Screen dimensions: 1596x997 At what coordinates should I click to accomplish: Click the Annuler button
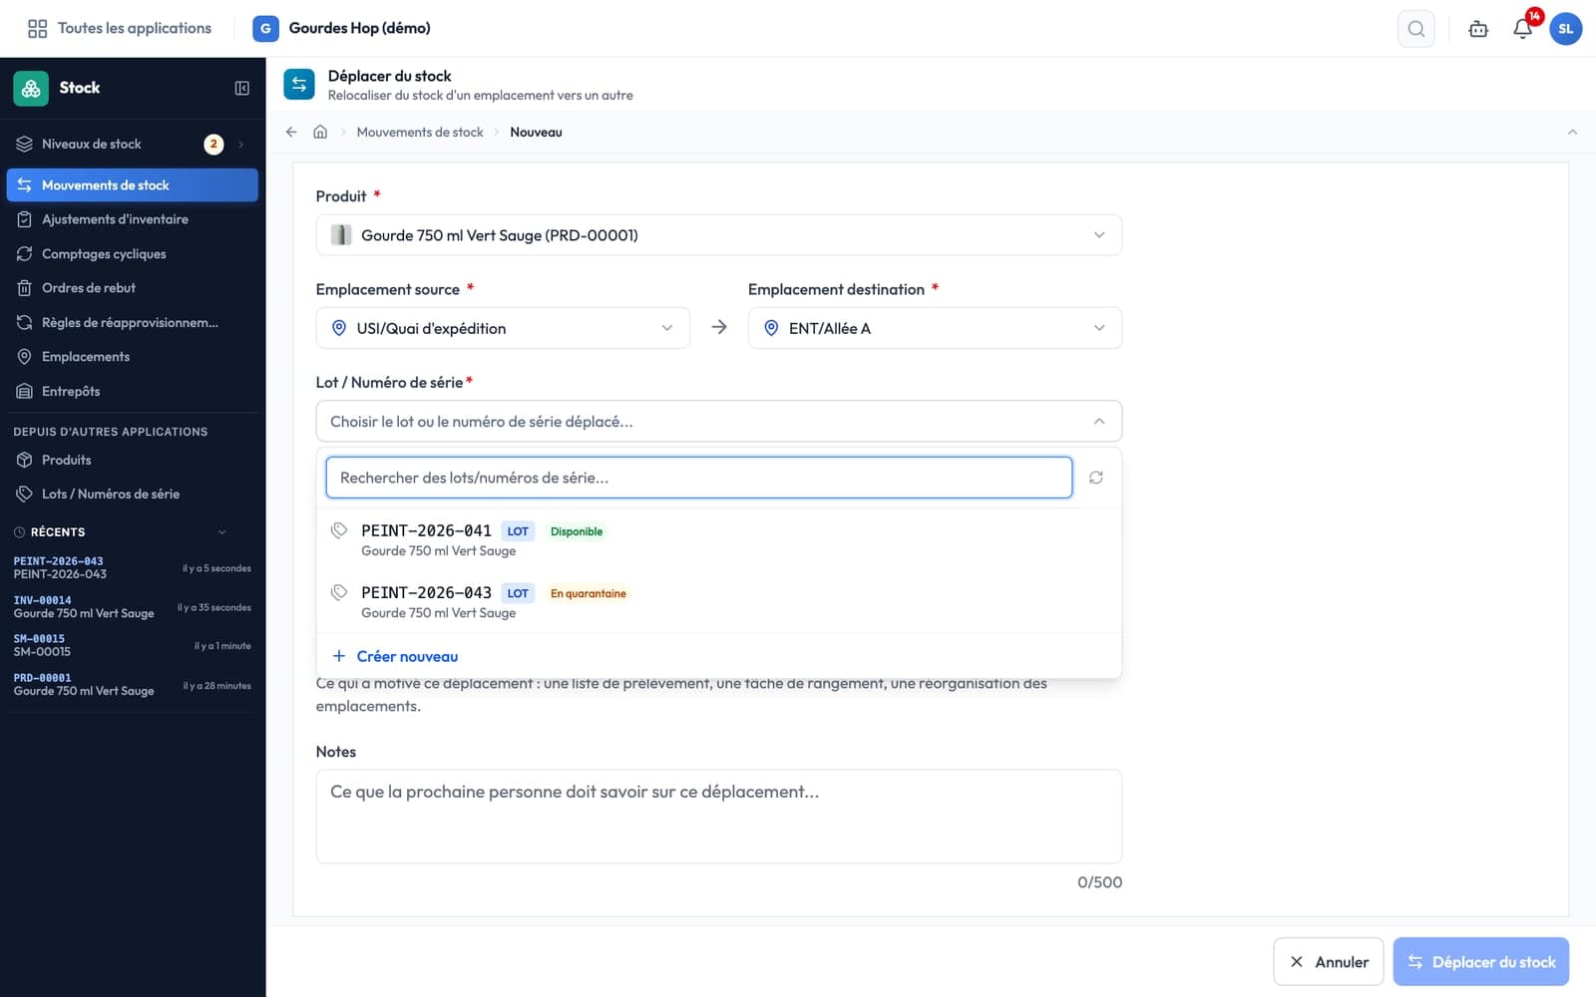(x=1328, y=962)
